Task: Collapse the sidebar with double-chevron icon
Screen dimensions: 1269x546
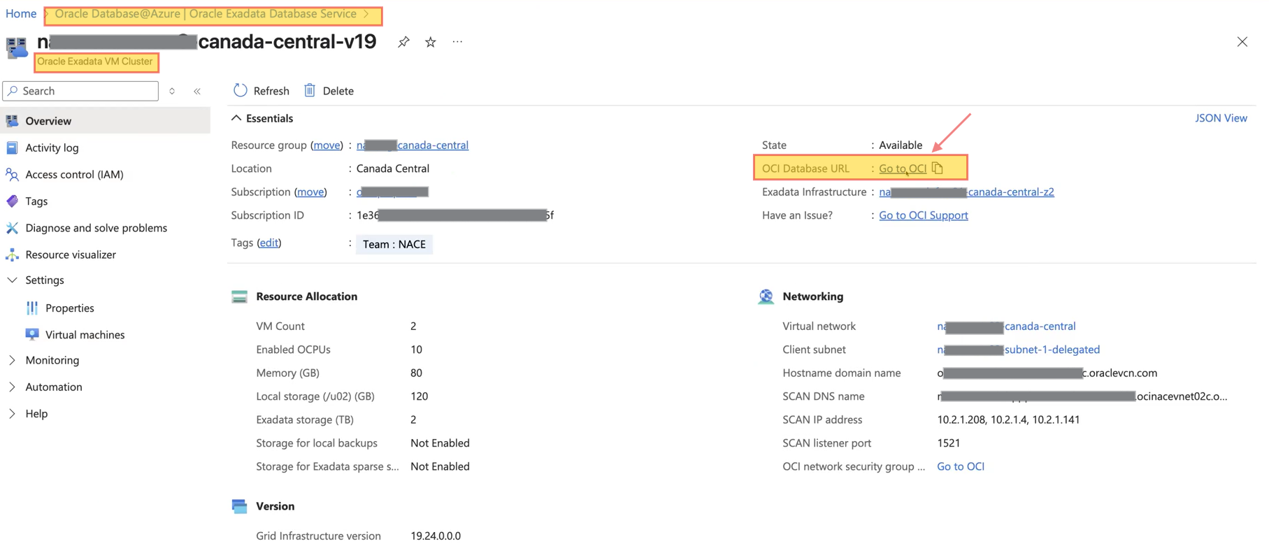Action: click(x=197, y=91)
